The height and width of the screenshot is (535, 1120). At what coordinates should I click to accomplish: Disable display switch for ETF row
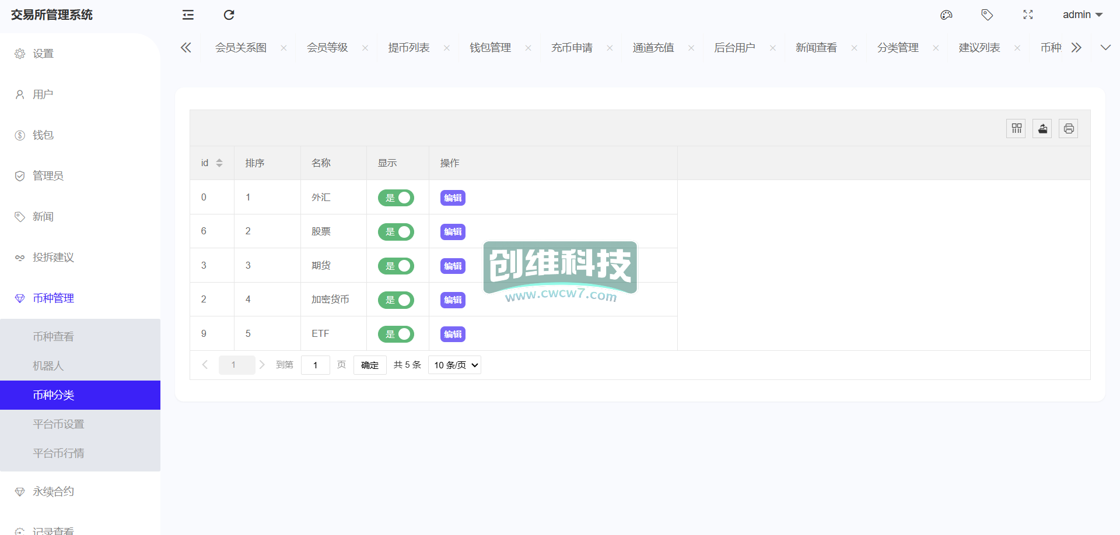tap(396, 335)
